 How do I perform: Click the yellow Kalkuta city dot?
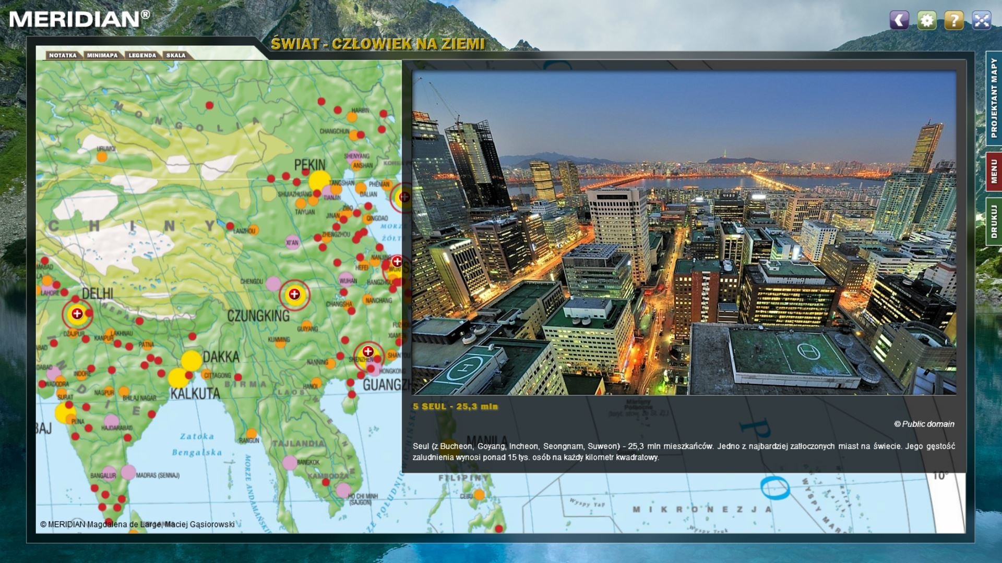click(178, 378)
